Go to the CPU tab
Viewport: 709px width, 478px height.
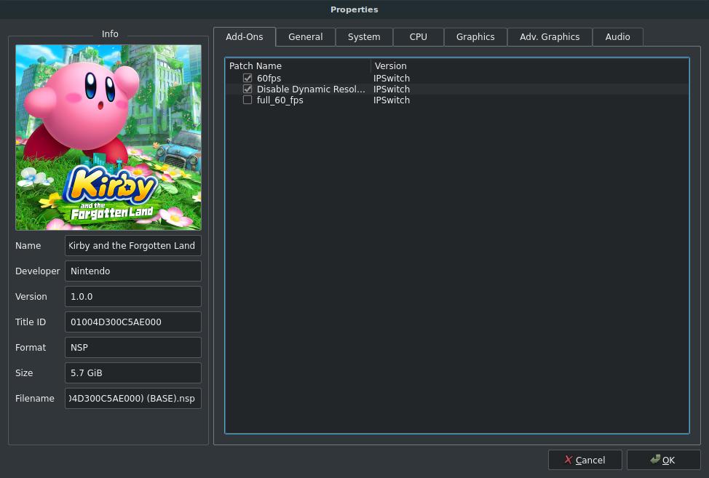419,37
